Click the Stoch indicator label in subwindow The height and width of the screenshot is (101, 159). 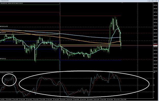tap(7, 72)
